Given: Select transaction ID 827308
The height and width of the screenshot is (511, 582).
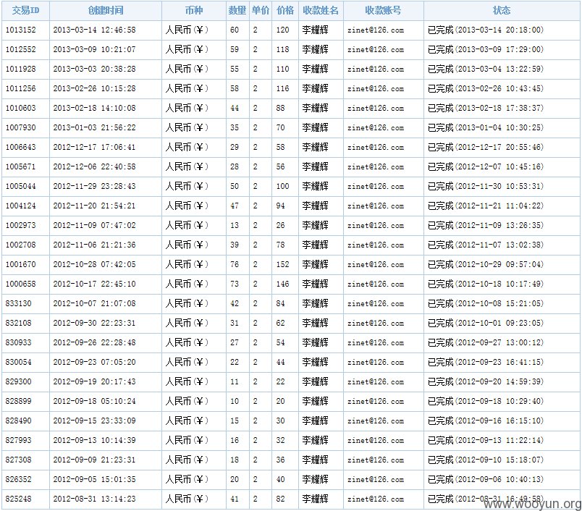Looking at the screenshot, I should click(19, 460).
